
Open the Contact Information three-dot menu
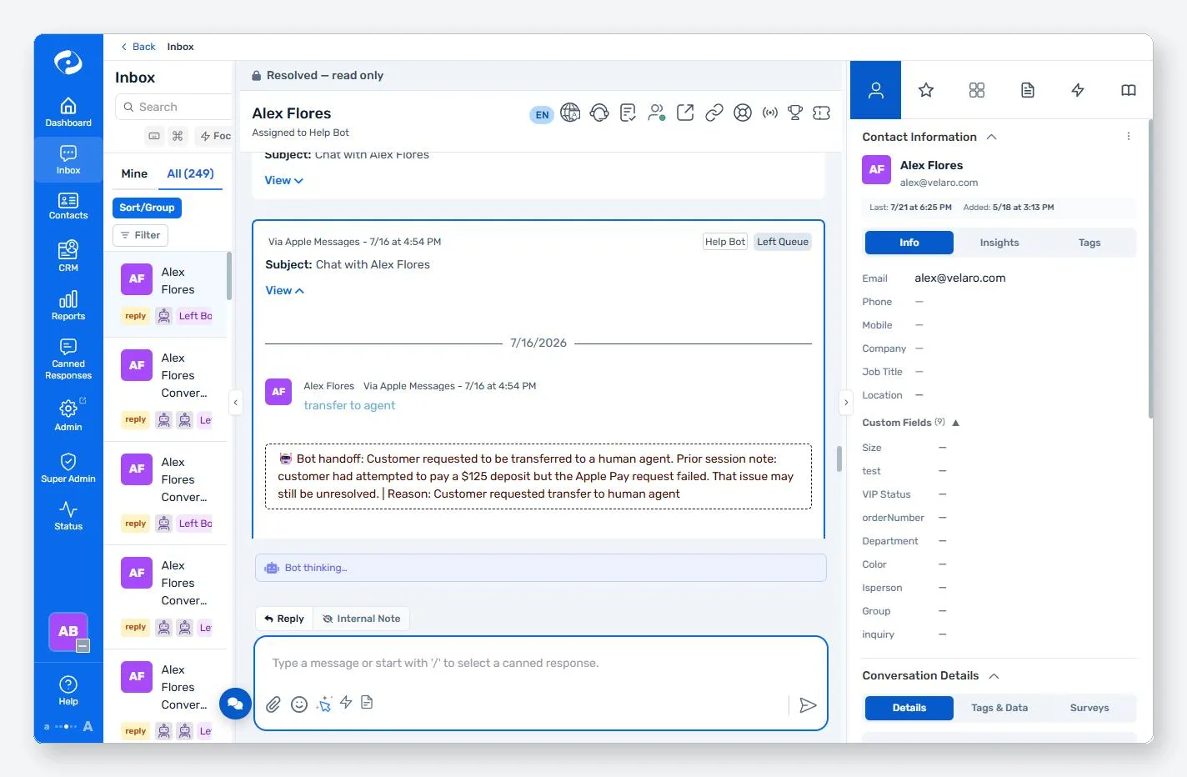(x=1129, y=136)
